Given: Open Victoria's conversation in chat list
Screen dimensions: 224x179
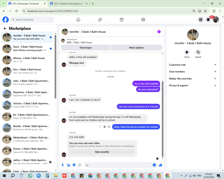Looking at the screenshot, I should pyautogui.click(x=27, y=105).
